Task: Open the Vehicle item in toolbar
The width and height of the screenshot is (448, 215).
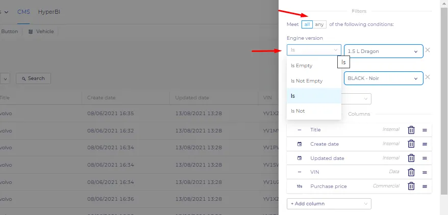Action: click(41, 32)
